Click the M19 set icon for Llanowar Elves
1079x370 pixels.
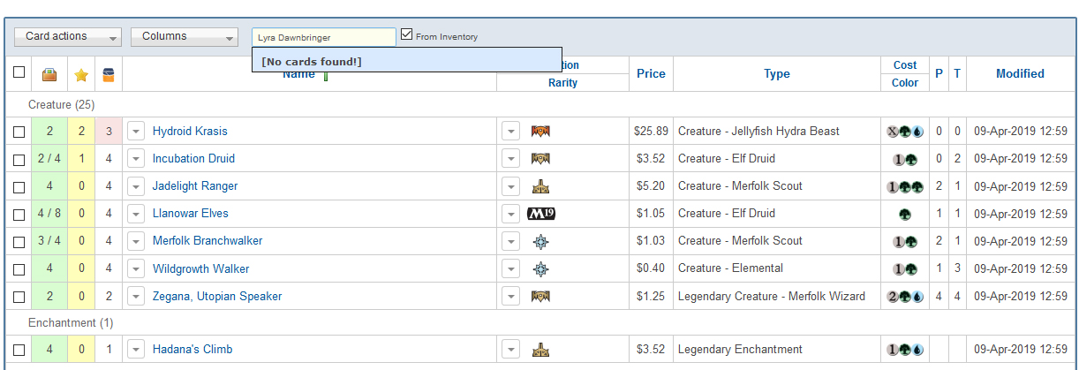tap(540, 214)
